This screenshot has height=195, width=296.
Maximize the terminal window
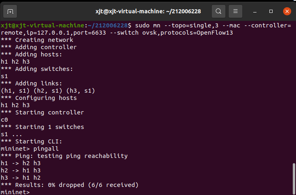271,11
